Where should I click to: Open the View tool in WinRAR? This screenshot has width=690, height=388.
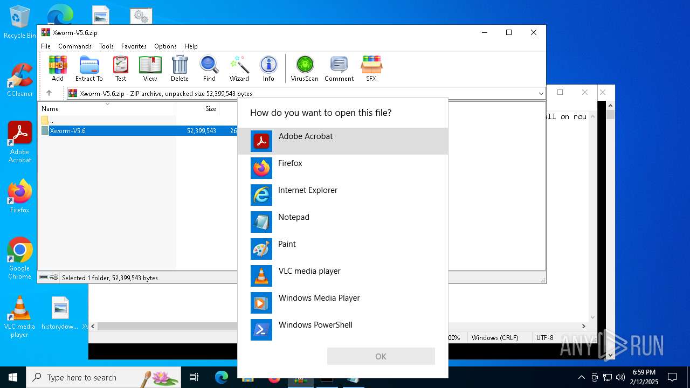(150, 68)
